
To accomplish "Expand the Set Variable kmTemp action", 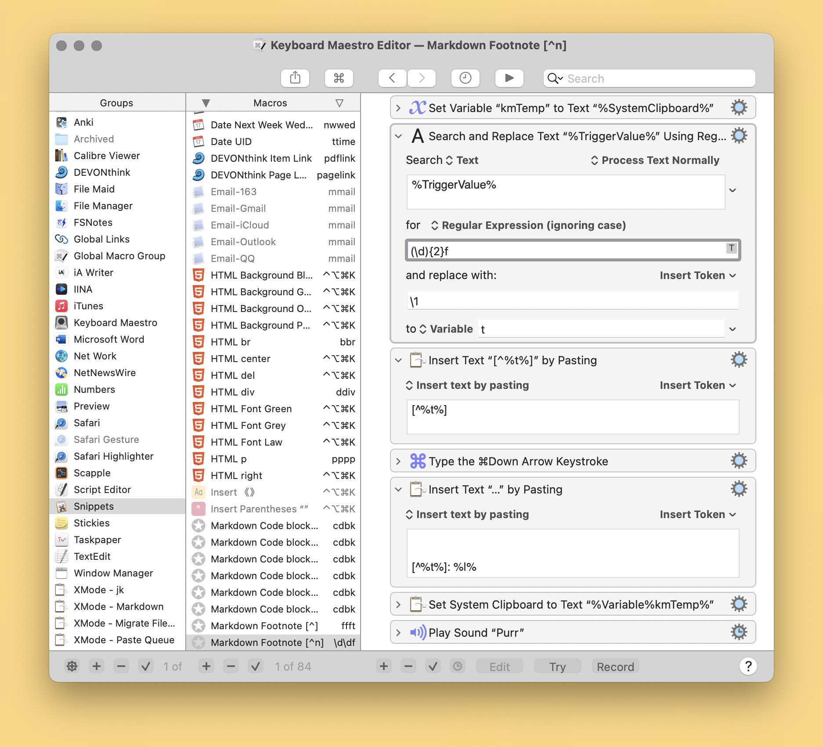I will pyautogui.click(x=398, y=108).
